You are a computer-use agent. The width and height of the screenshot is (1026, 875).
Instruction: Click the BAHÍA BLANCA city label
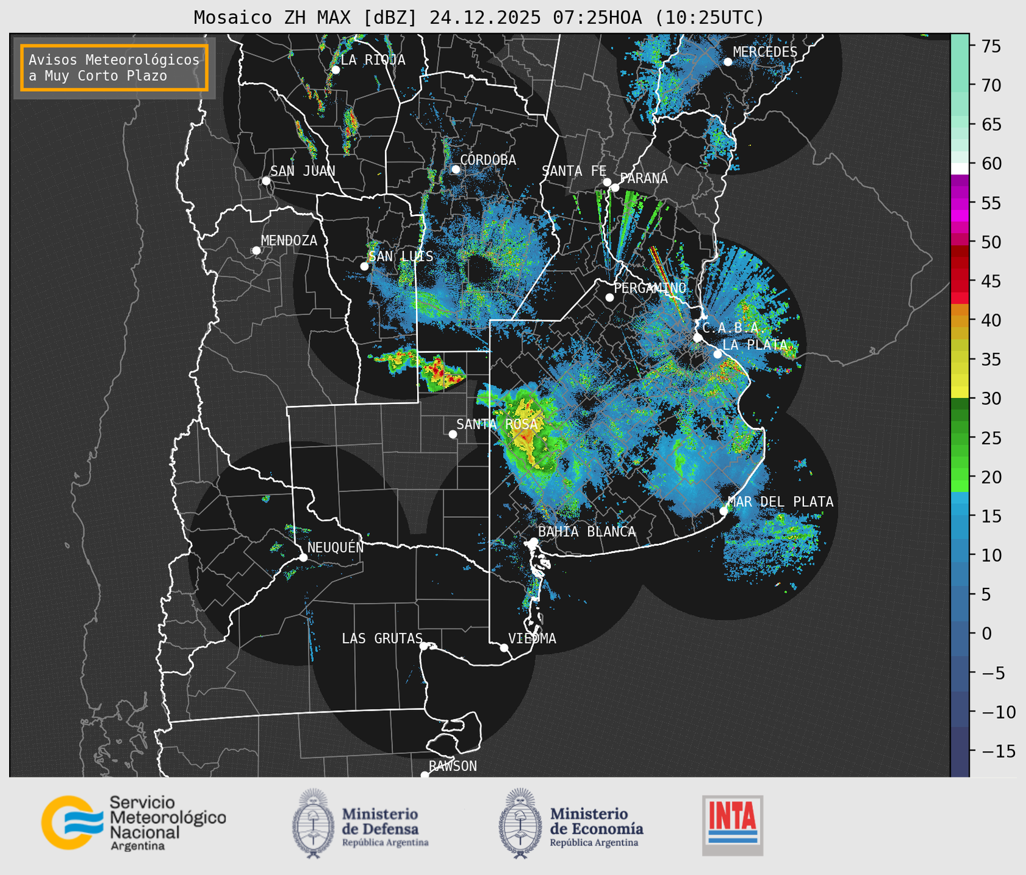click(x=587, y=532)
